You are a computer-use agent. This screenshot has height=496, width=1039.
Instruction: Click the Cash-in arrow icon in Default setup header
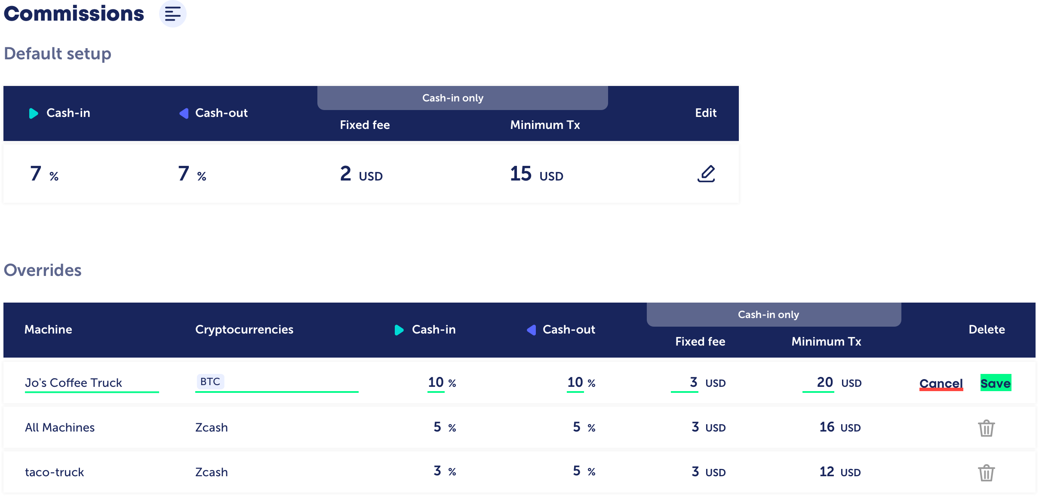point(34,113)
